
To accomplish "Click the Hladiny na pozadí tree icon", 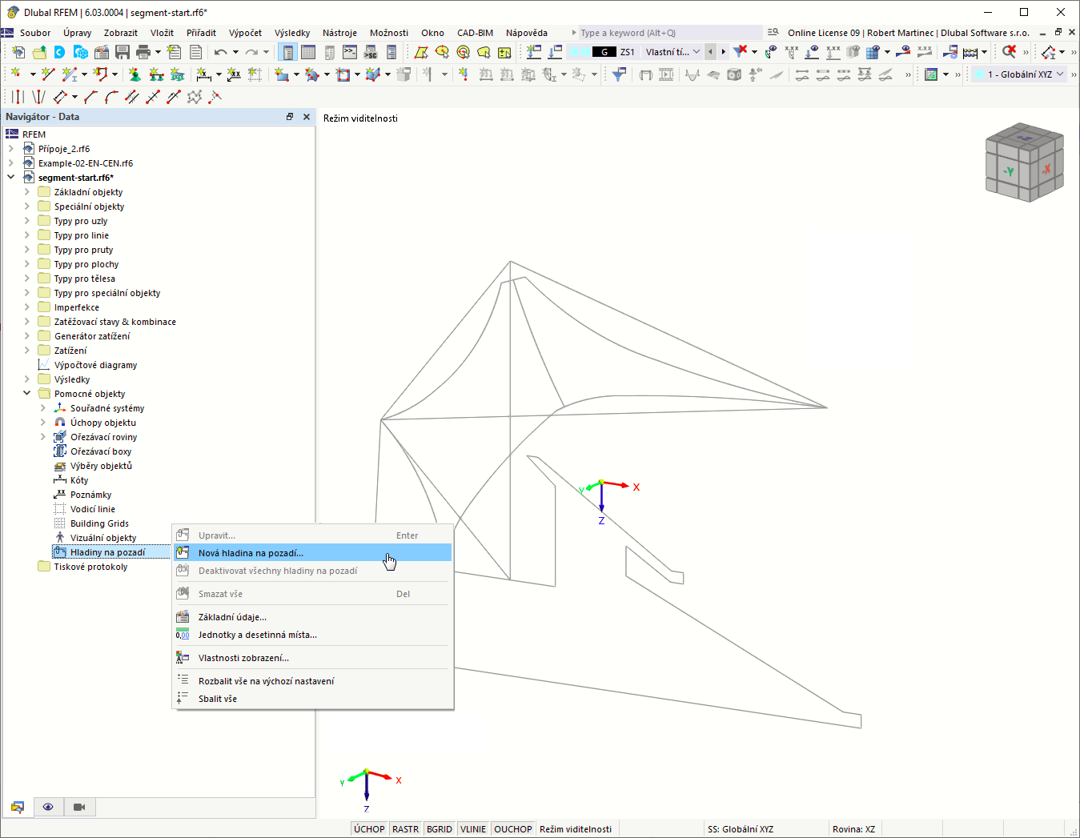I will click(60, 552).
